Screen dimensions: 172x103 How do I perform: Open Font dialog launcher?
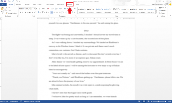(49, 16)
